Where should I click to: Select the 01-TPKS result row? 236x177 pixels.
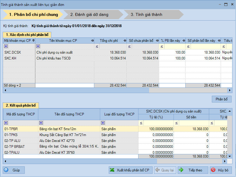coord(115,135)
